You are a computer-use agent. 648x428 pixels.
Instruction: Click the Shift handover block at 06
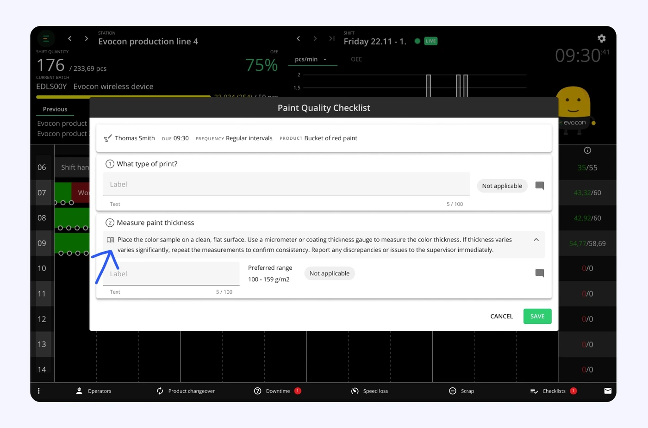tap(72, 167)
